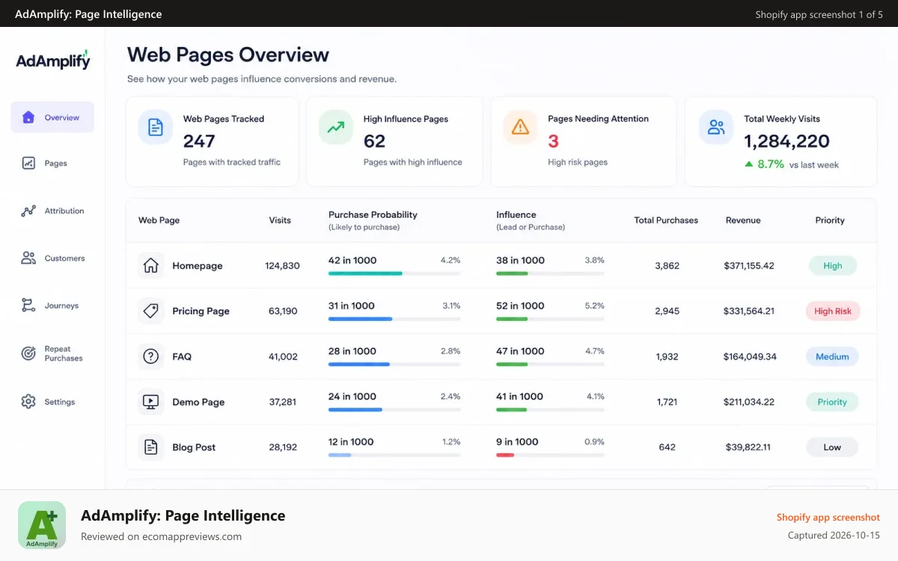Image resolution: width=898 pixels, height=561 pixels.
Task: Click the Purchase Probability column header
Action: coord(373,220)
